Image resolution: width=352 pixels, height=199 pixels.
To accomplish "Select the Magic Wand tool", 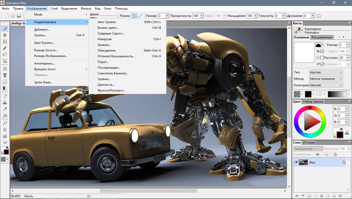I will (x=5, y=48).
